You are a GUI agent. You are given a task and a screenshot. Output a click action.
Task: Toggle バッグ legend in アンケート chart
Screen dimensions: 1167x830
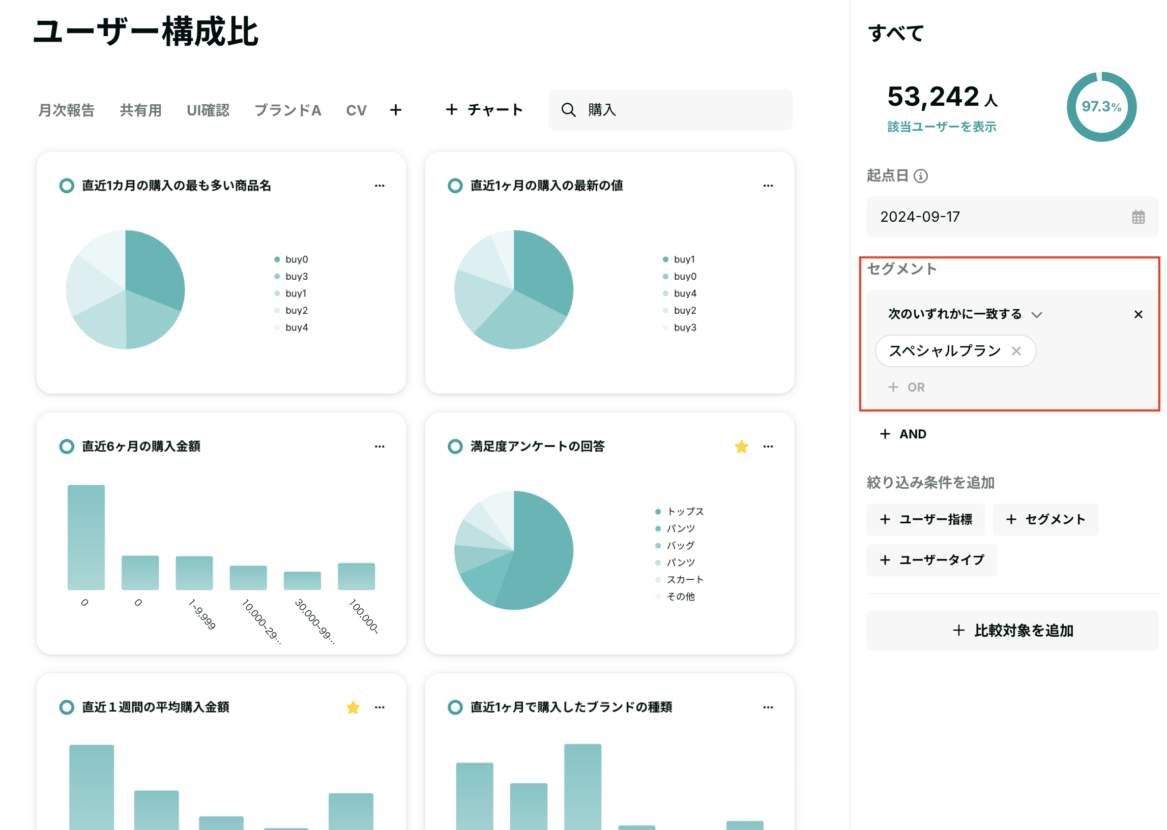coord(675,545)
